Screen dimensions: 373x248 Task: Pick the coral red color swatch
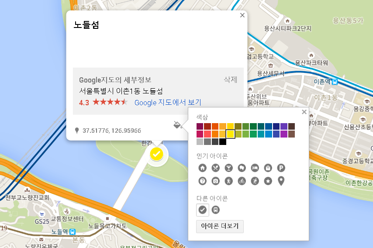(207, 134)
